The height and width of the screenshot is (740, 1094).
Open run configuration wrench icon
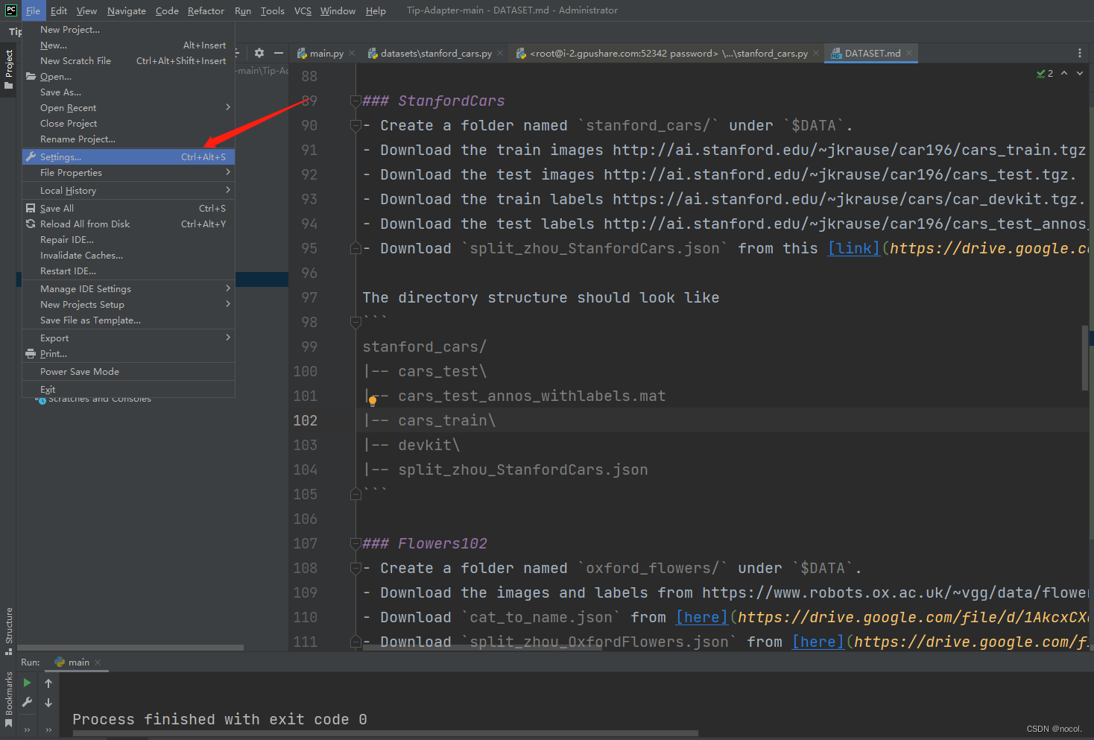click(28, 702)
